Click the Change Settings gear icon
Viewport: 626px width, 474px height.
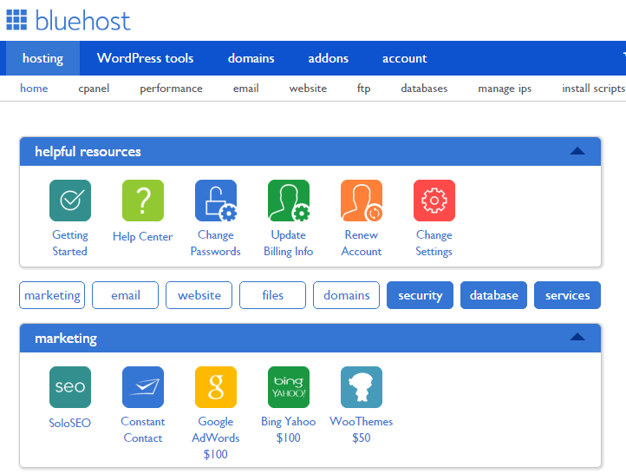coord(434,201)
